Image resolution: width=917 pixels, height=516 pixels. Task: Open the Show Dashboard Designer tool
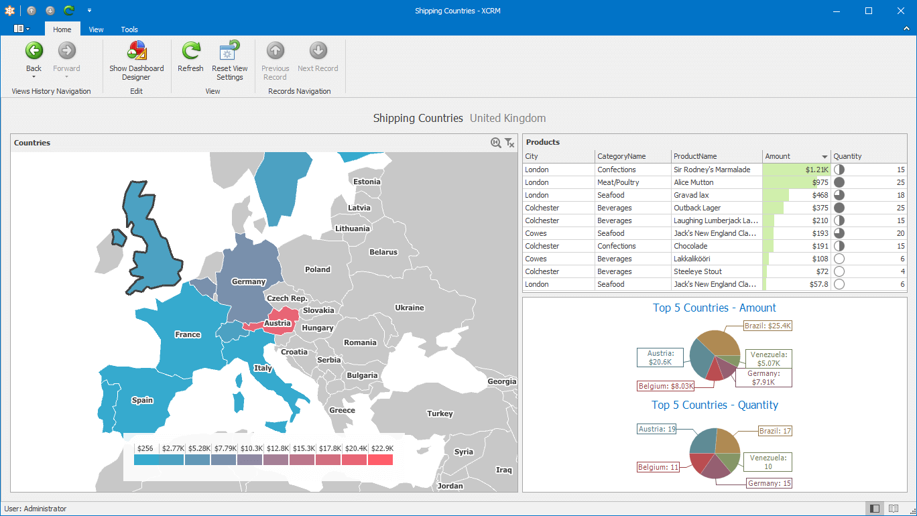click(x=137, y=51)
